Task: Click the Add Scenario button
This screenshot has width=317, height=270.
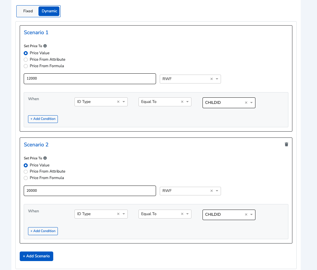Action: 36,256
